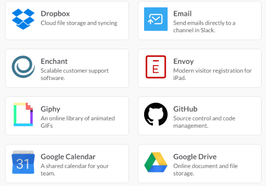Select text 'Scalable customer support software.'

coord(74,74)
